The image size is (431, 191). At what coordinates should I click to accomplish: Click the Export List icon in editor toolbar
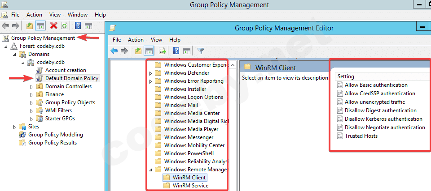(x=162, y=51)
